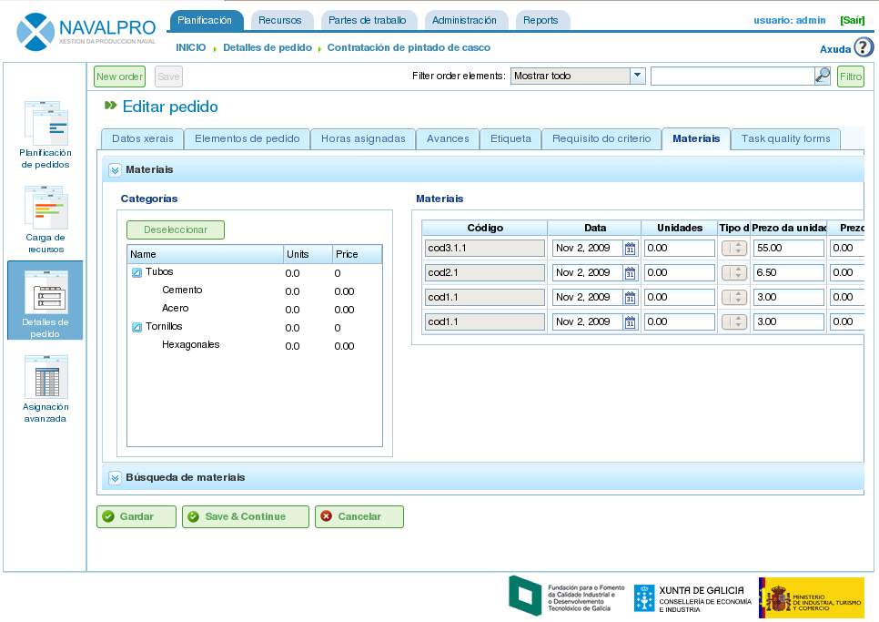Viewport: 879px width, 622px height.
Task: Open the Axuda help icon
Action: 863,47
